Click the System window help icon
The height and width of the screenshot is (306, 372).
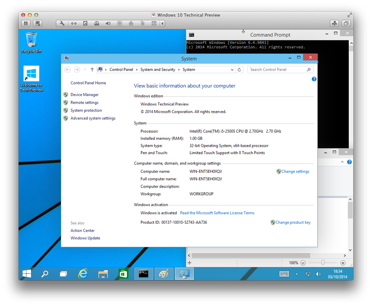click(314, 79)
